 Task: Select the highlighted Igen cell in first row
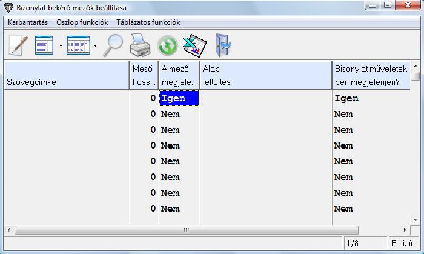(x=179, y=98)
